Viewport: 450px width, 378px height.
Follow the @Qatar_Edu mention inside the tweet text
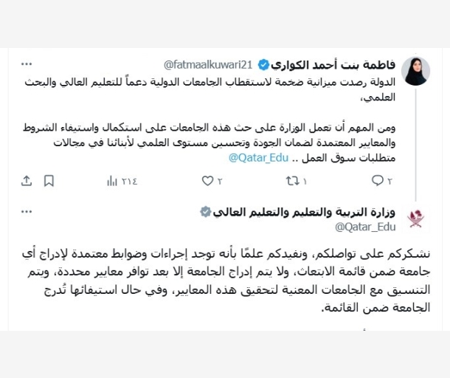tap(254, 157)
